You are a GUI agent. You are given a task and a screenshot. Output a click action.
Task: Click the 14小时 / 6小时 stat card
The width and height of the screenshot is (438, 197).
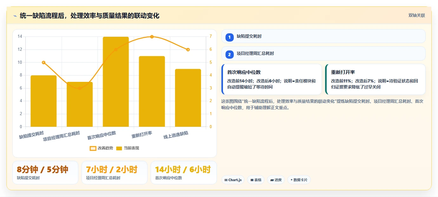tap(184, 173)
